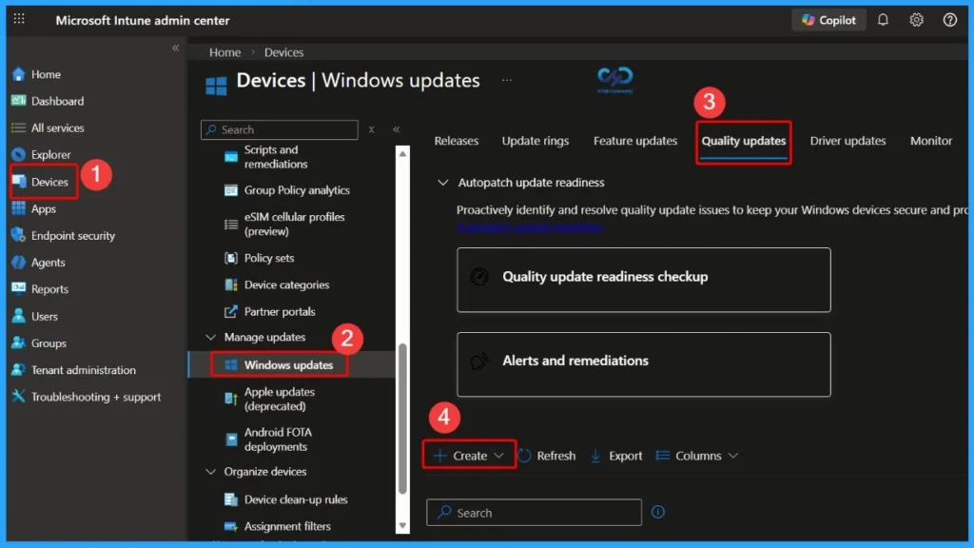
Task: Collapse the Manage updates section
Action: (210, 337)
